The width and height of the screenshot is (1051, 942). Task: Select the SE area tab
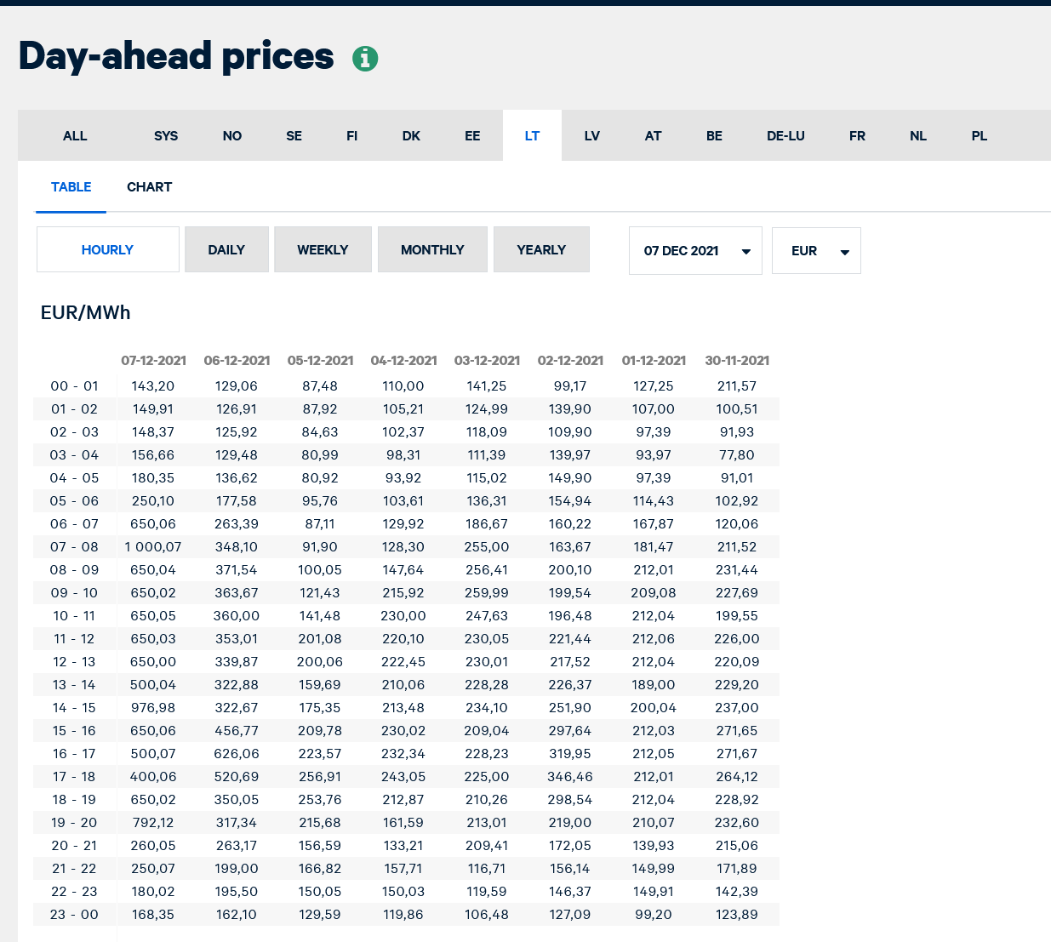(x=294, y=136)
